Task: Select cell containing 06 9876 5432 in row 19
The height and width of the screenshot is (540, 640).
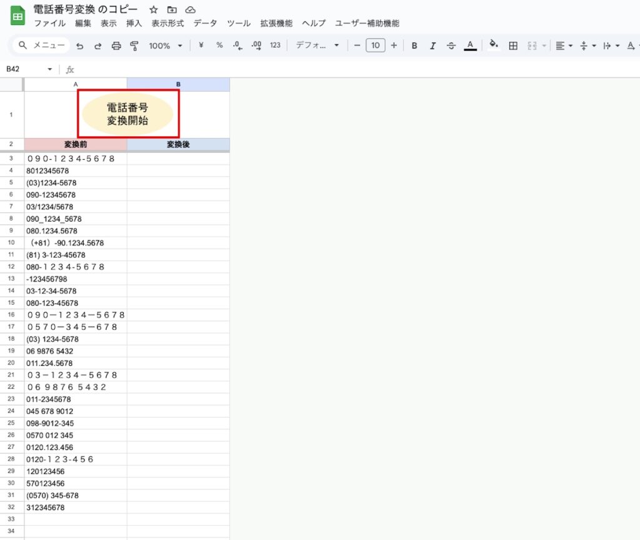Action: [76, 351]
